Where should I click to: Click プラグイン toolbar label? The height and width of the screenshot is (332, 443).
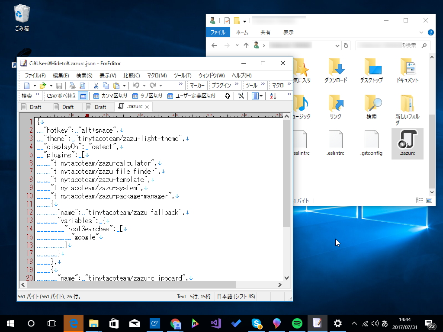pos(221,86)
